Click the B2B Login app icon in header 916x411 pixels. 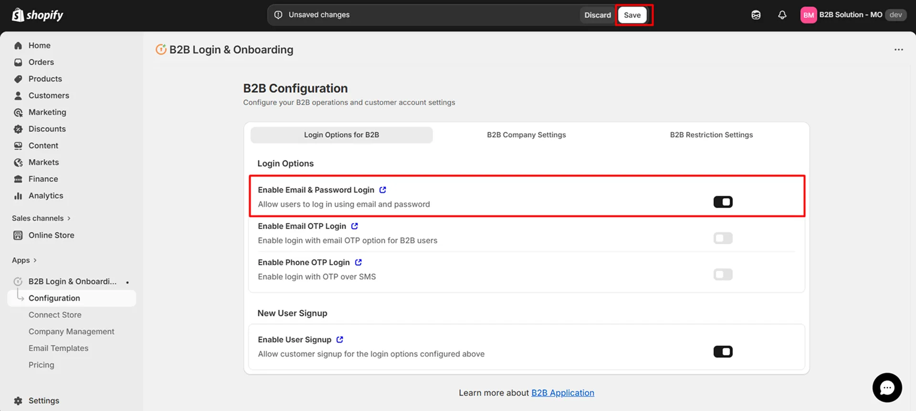161,49
